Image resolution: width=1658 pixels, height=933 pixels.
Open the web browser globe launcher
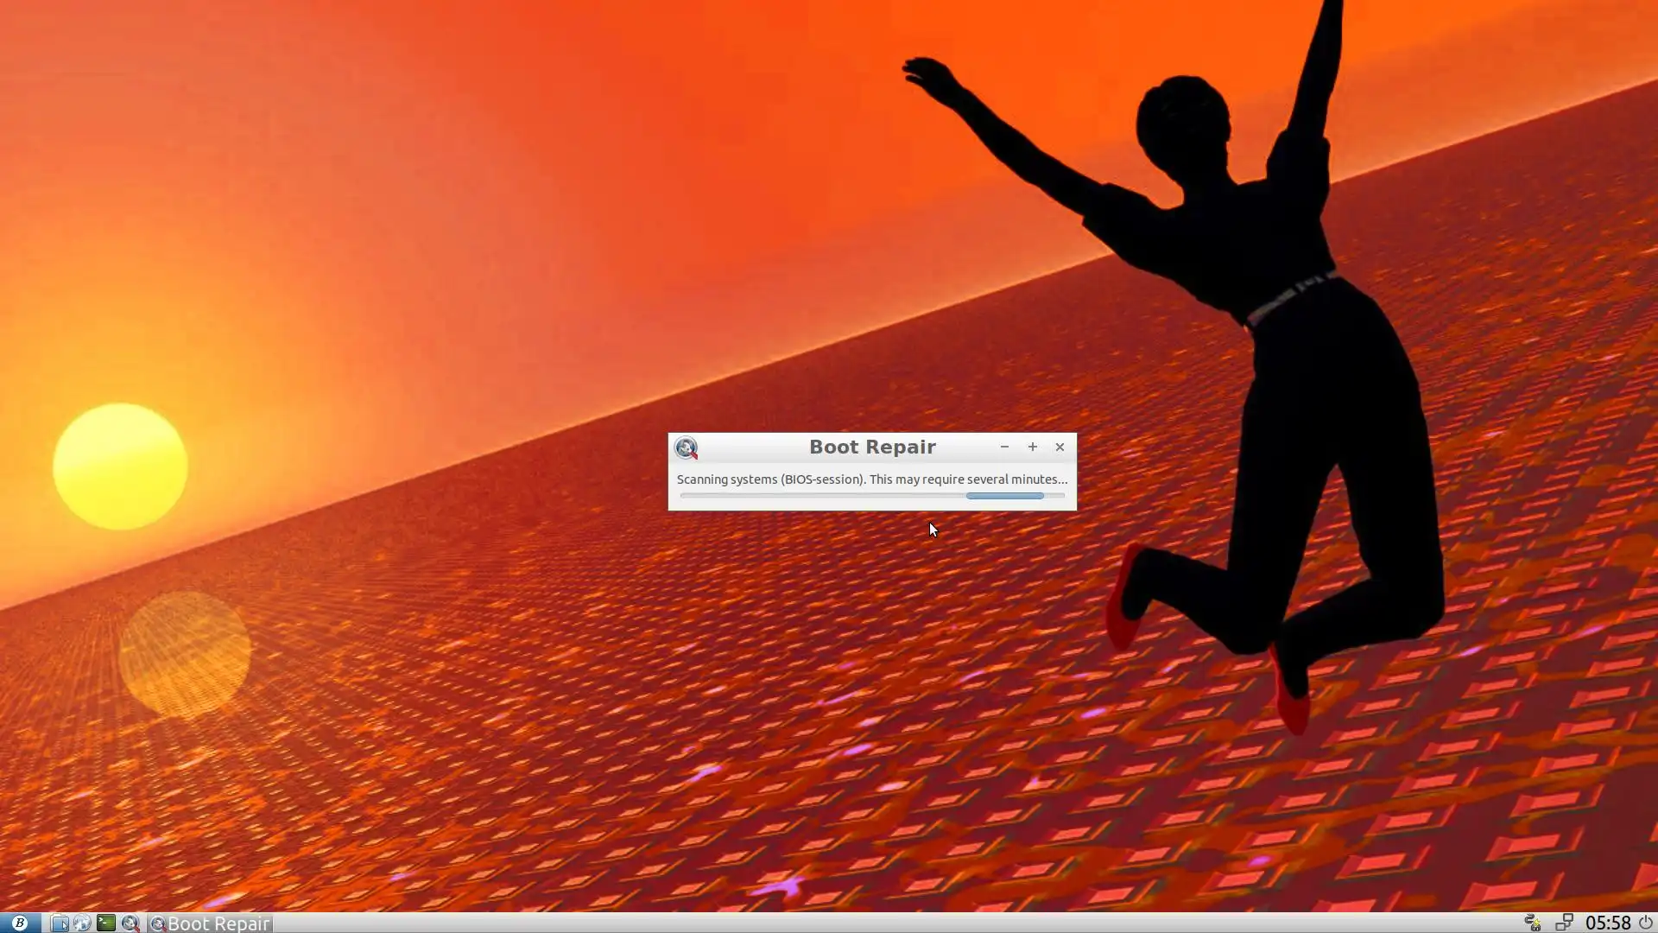[82, 923]
